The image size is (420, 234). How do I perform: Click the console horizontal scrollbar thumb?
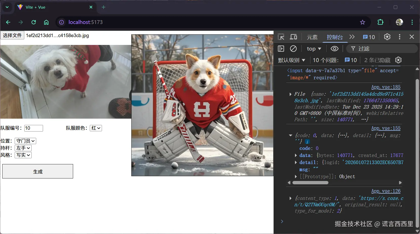(310, 183)
